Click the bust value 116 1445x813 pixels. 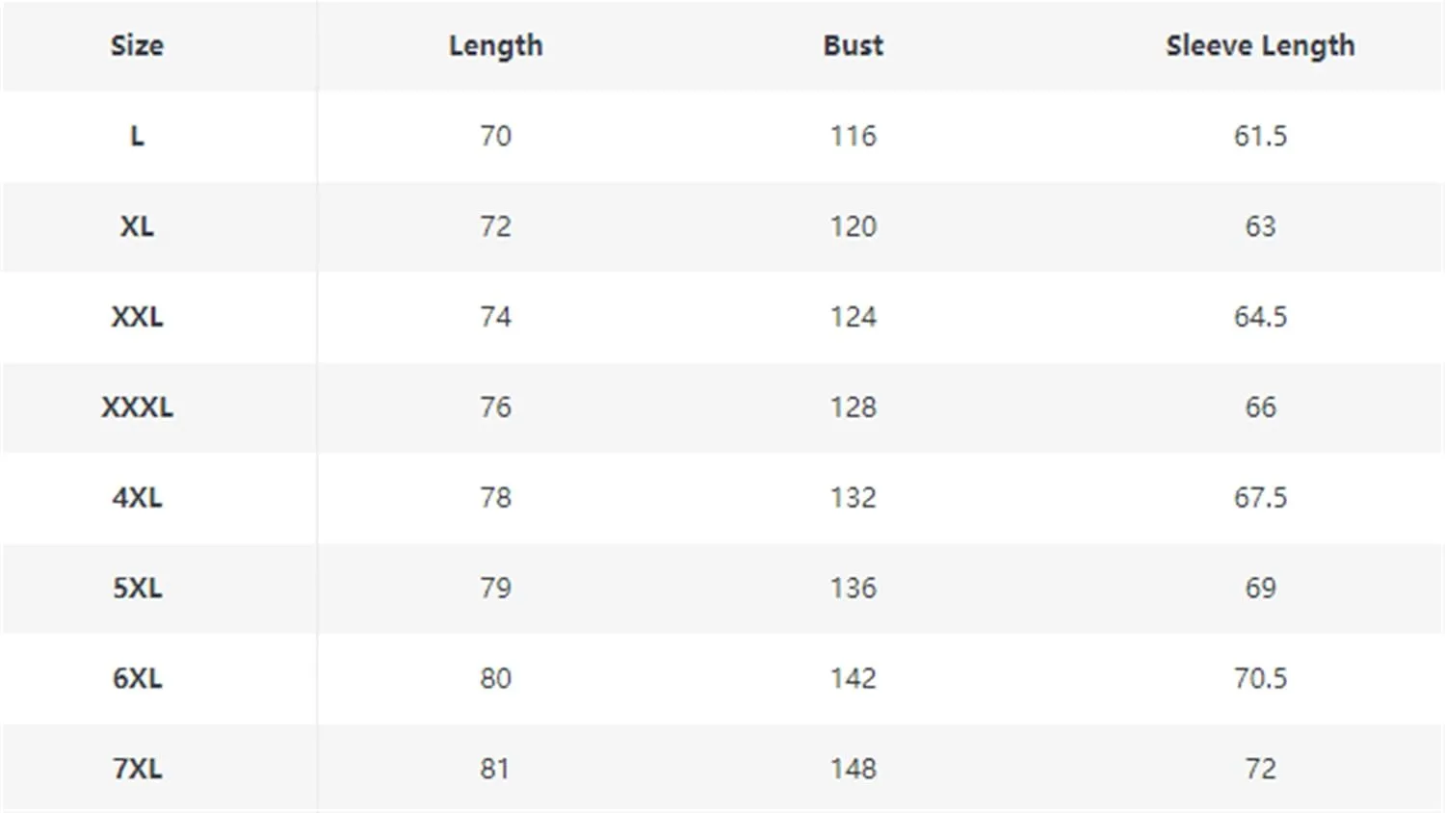click(x=854, y=136)
